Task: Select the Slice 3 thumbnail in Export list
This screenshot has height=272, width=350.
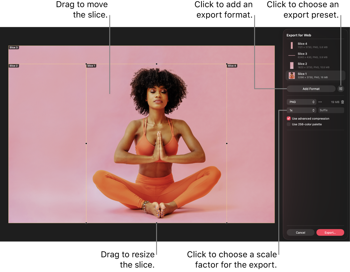Action: [292, 55]
